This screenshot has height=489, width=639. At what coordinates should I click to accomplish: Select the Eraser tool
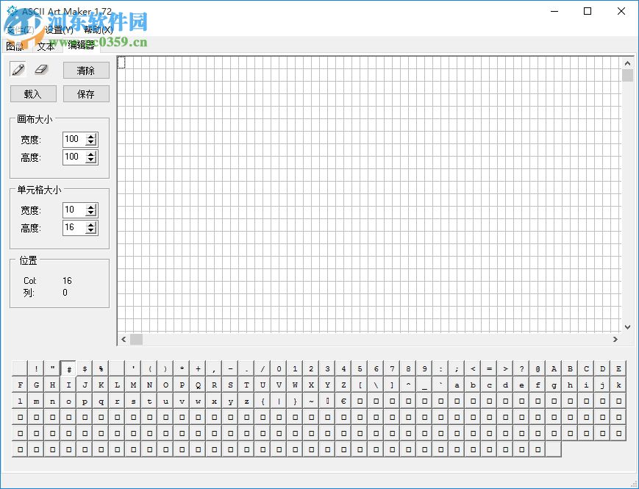pos(42,68)
